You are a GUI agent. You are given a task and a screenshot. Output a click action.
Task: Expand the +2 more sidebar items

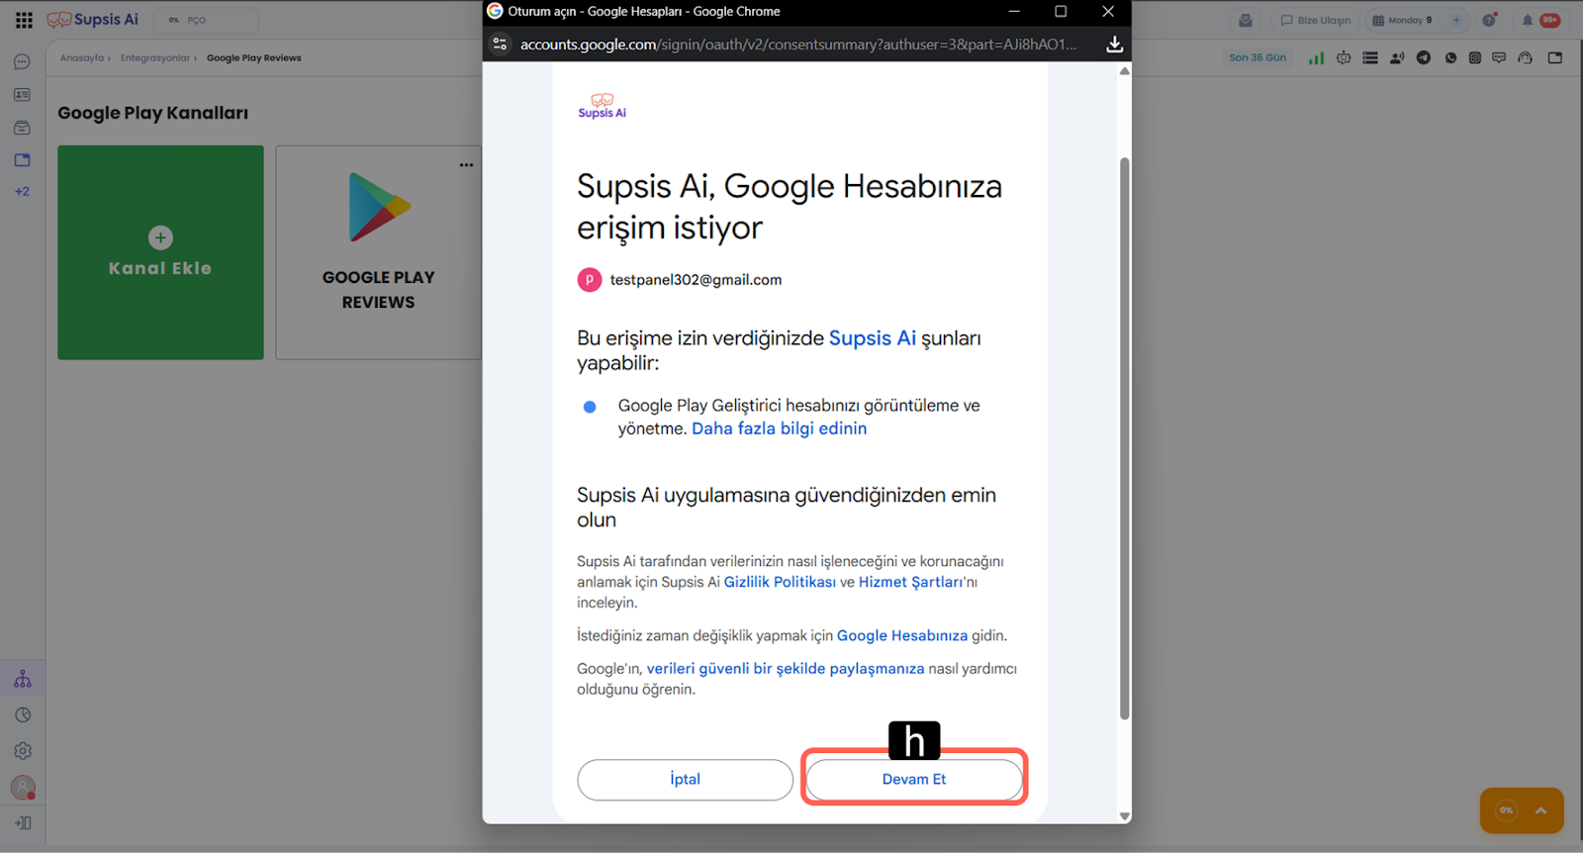click(22, 192)
